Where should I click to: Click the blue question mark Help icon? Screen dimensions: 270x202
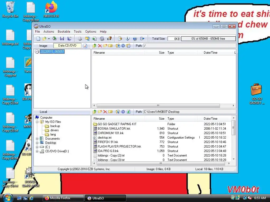[135, 39]
